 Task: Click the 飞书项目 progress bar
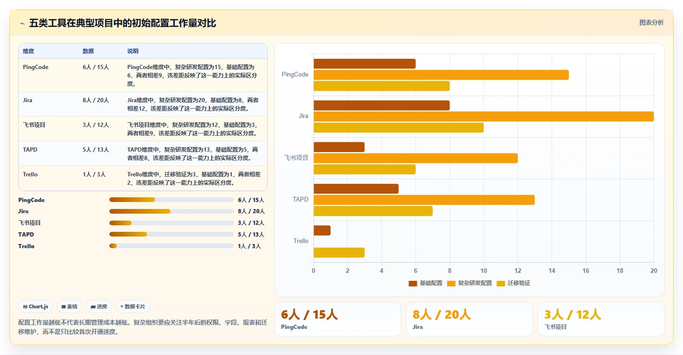[171, 223]
